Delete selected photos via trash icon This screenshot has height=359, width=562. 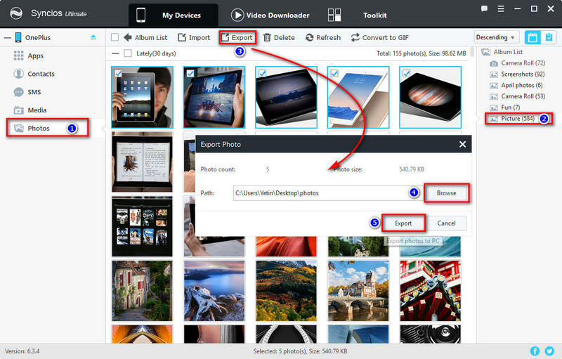point(267,37)
